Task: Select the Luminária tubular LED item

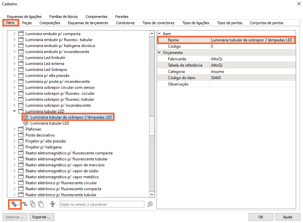Action: coord(50,123)
